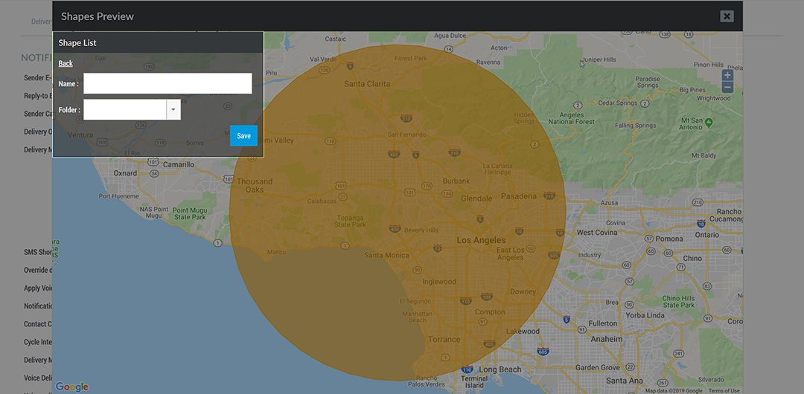Click the Back link in Shape List
Viewport: 804px width, 394px height.
click(66, 63)
